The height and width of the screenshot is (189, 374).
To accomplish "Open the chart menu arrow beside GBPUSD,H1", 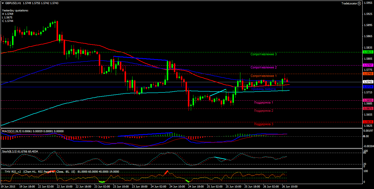I will tap(3, 3).
